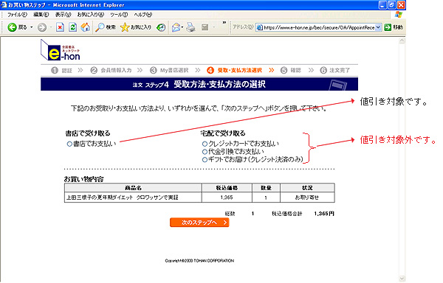Open the 表示(V) menu
443x283 pixels.
(x=63, y=15)
